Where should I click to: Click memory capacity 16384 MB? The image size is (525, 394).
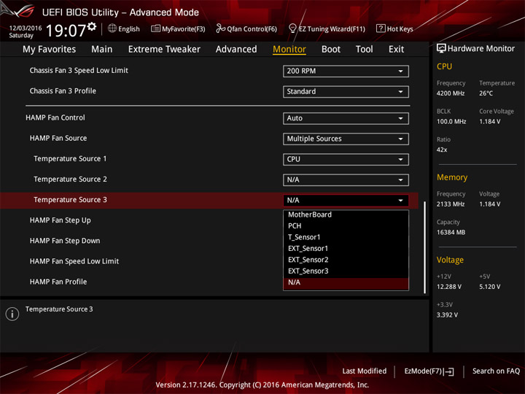451,233
